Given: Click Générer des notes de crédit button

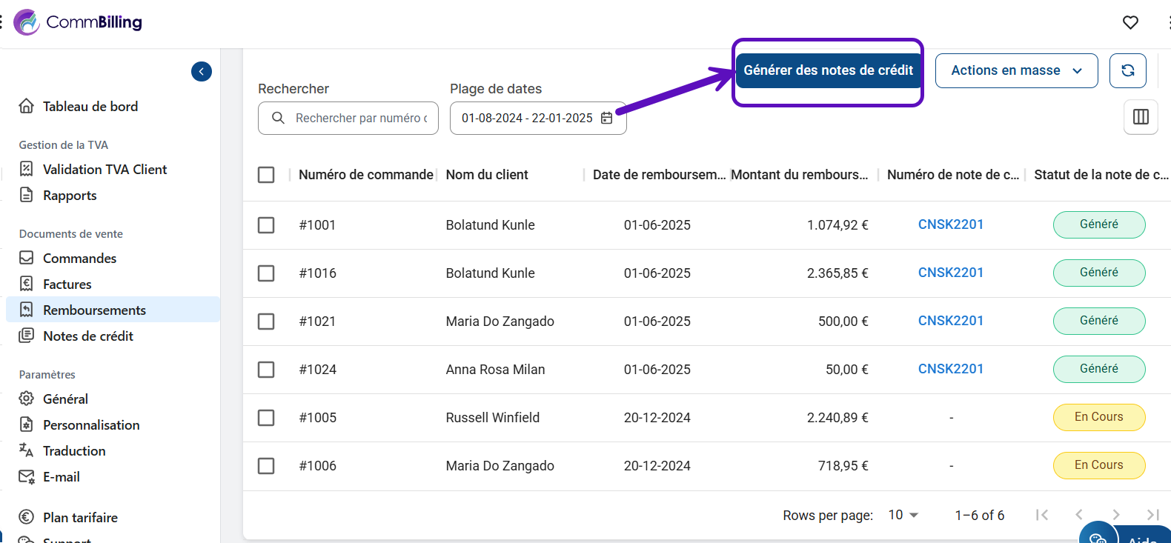Looking at the screenshot, I should (828, 70).
